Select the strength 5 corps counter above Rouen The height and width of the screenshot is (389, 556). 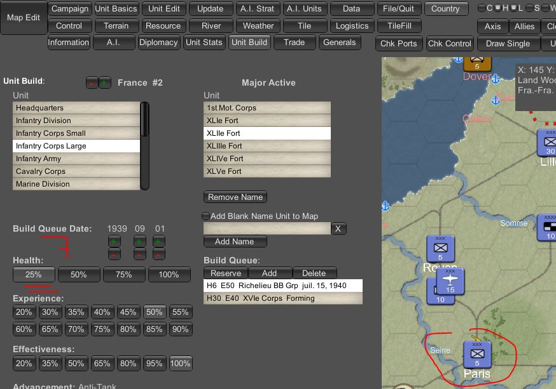440,249
